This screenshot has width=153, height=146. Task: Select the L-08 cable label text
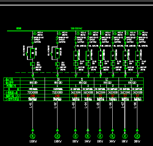click(135, 105)
